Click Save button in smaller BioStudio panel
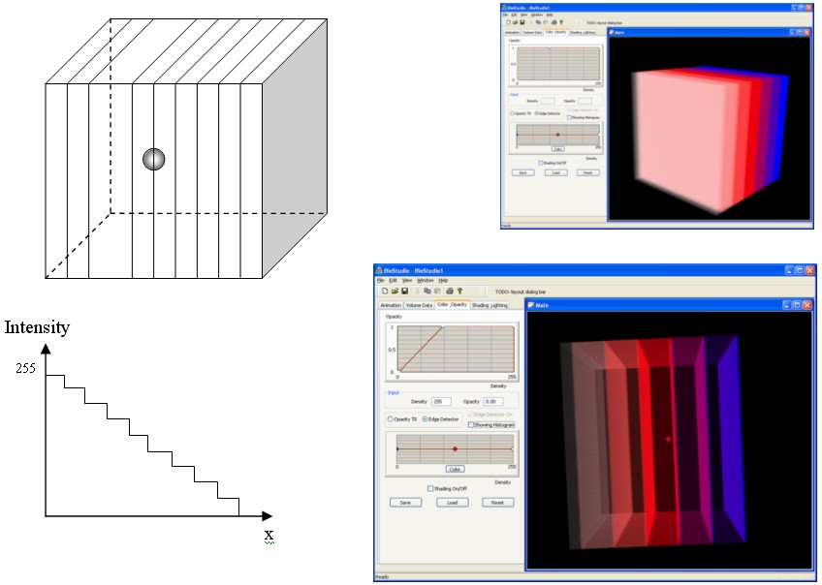The image size is (822, 585). tap(522, 172)
